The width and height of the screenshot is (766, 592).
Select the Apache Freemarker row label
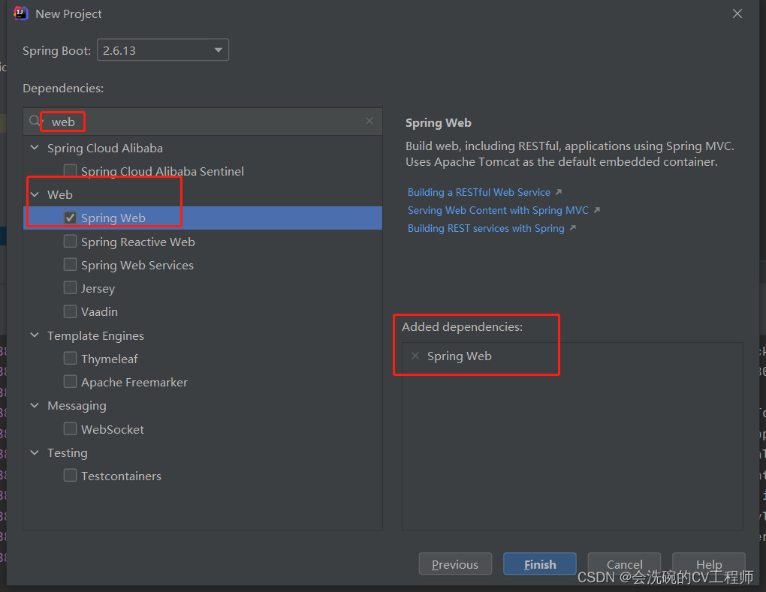(x=134, y=382)
